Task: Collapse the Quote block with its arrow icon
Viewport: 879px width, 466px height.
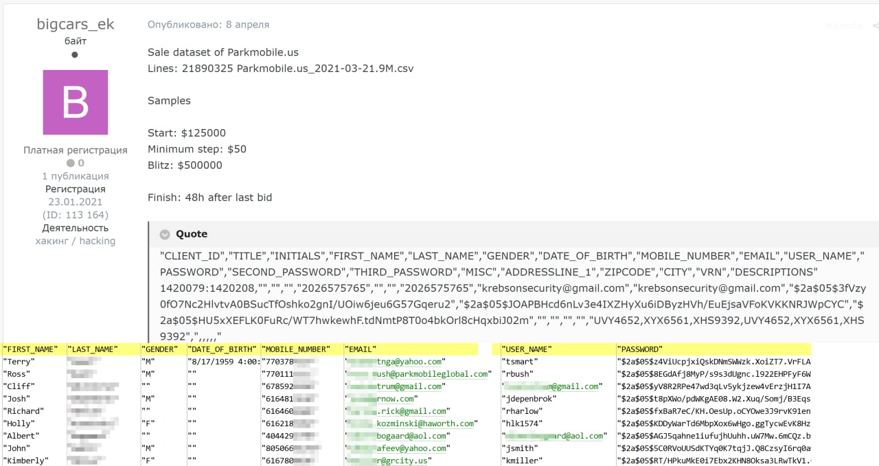Action: pos(165,234)
